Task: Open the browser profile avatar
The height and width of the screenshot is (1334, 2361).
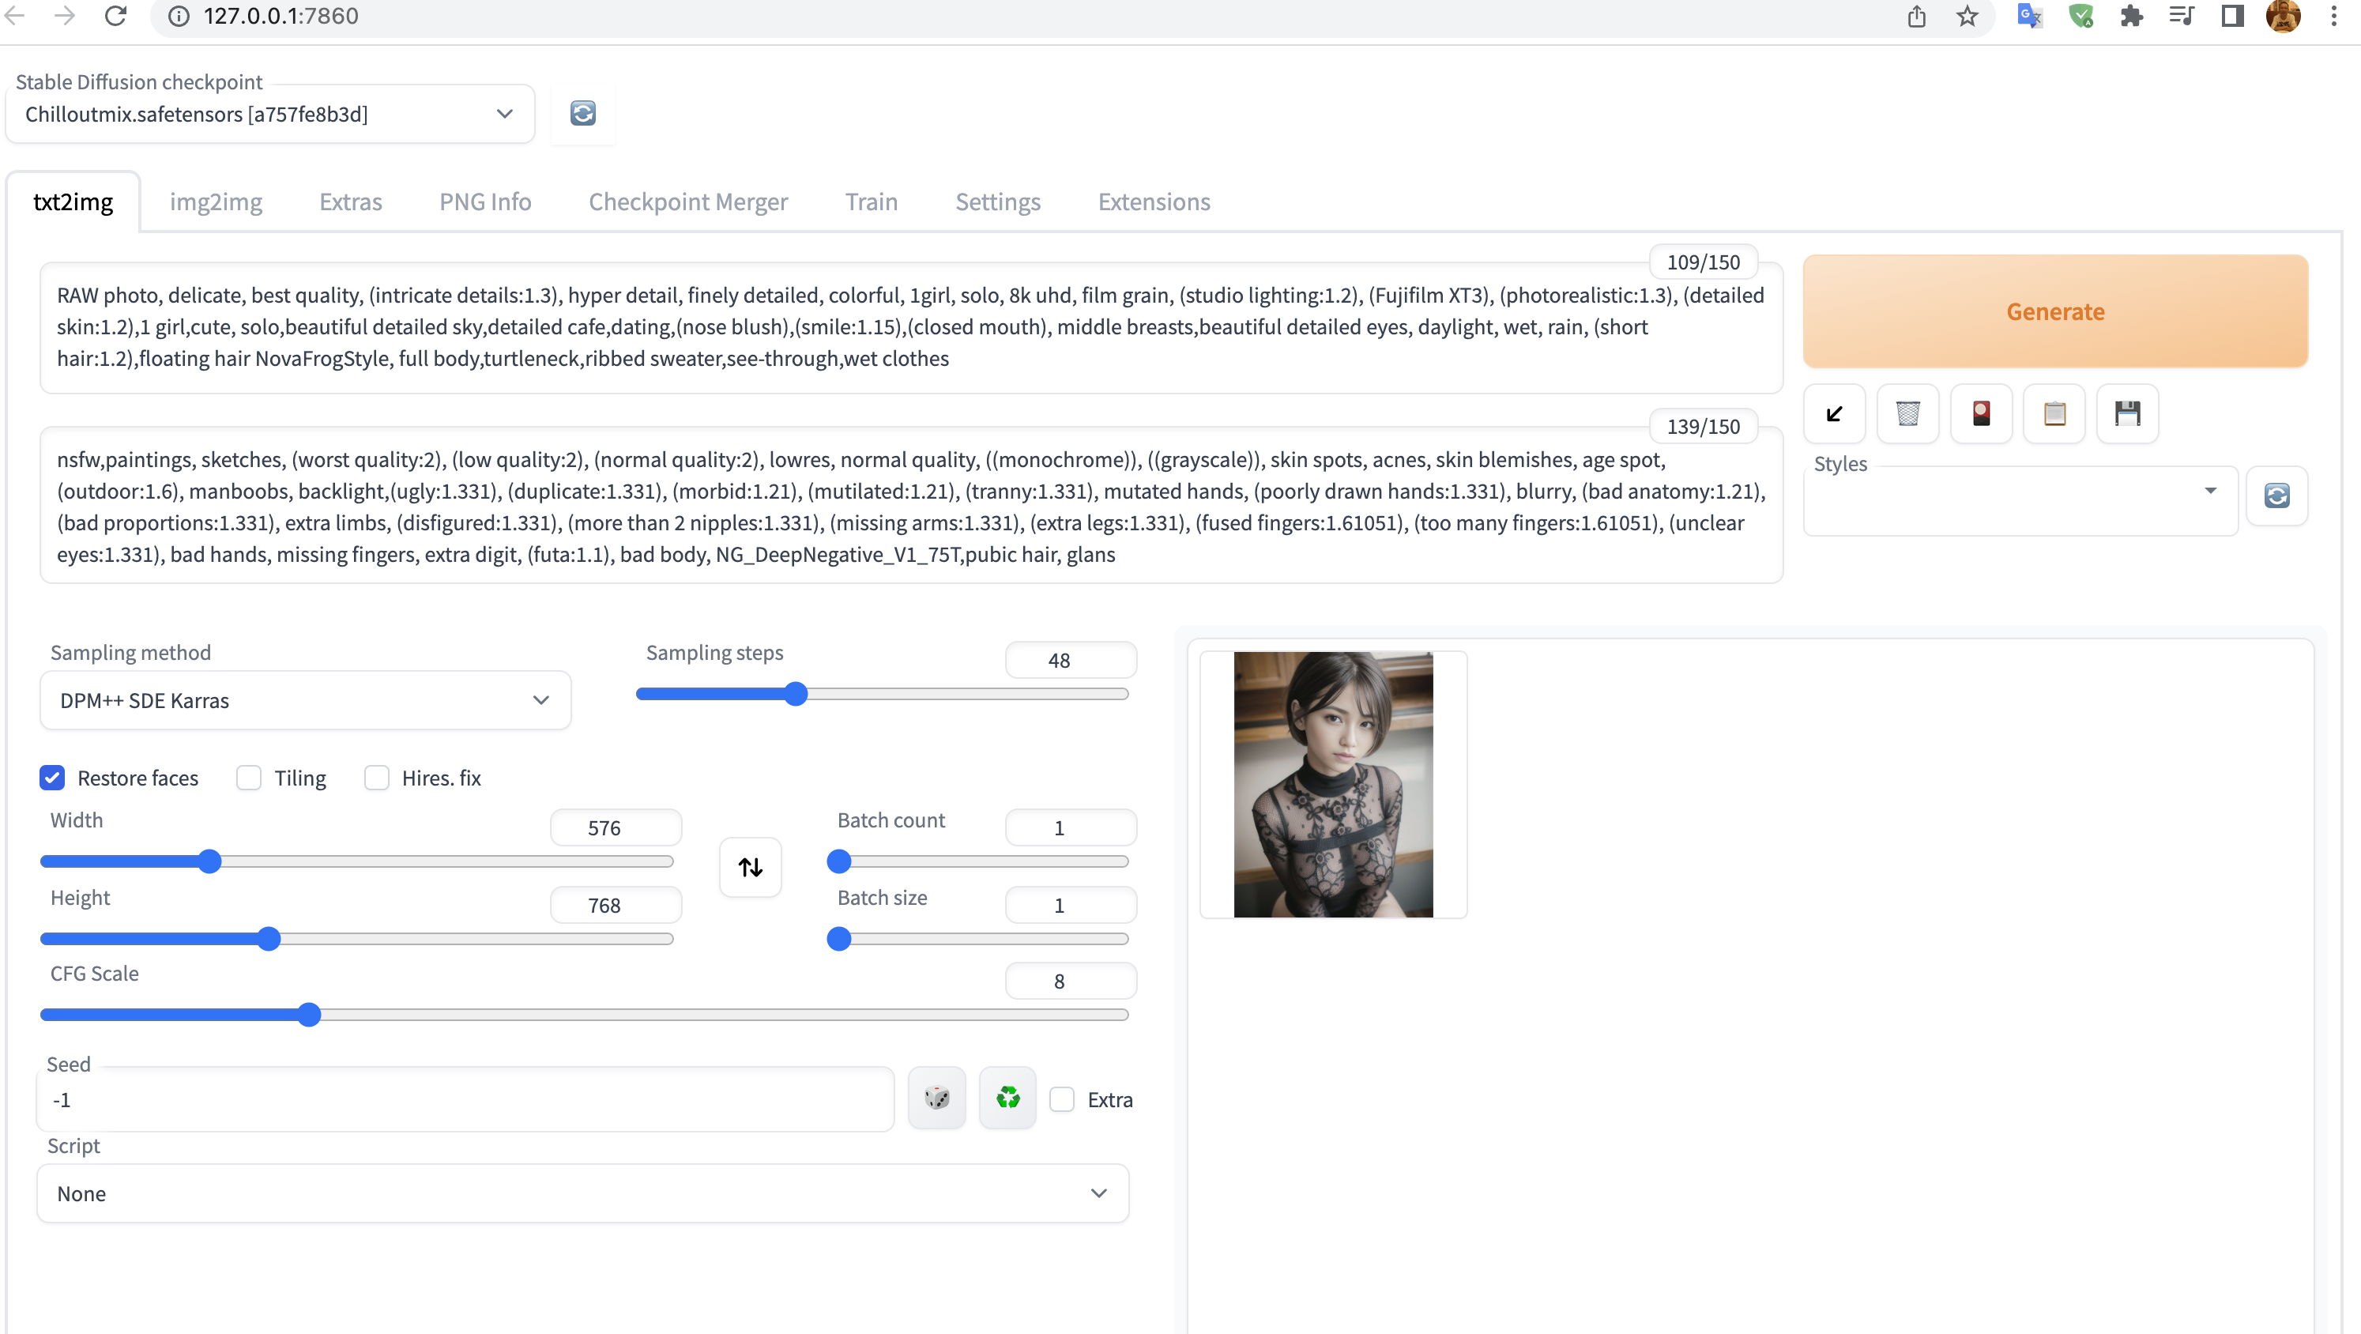Action: coord(2283,16)
